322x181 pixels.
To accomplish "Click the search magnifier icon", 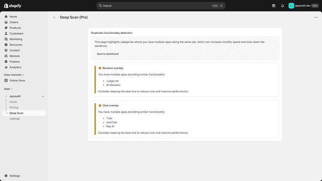I will pos(100,6).
